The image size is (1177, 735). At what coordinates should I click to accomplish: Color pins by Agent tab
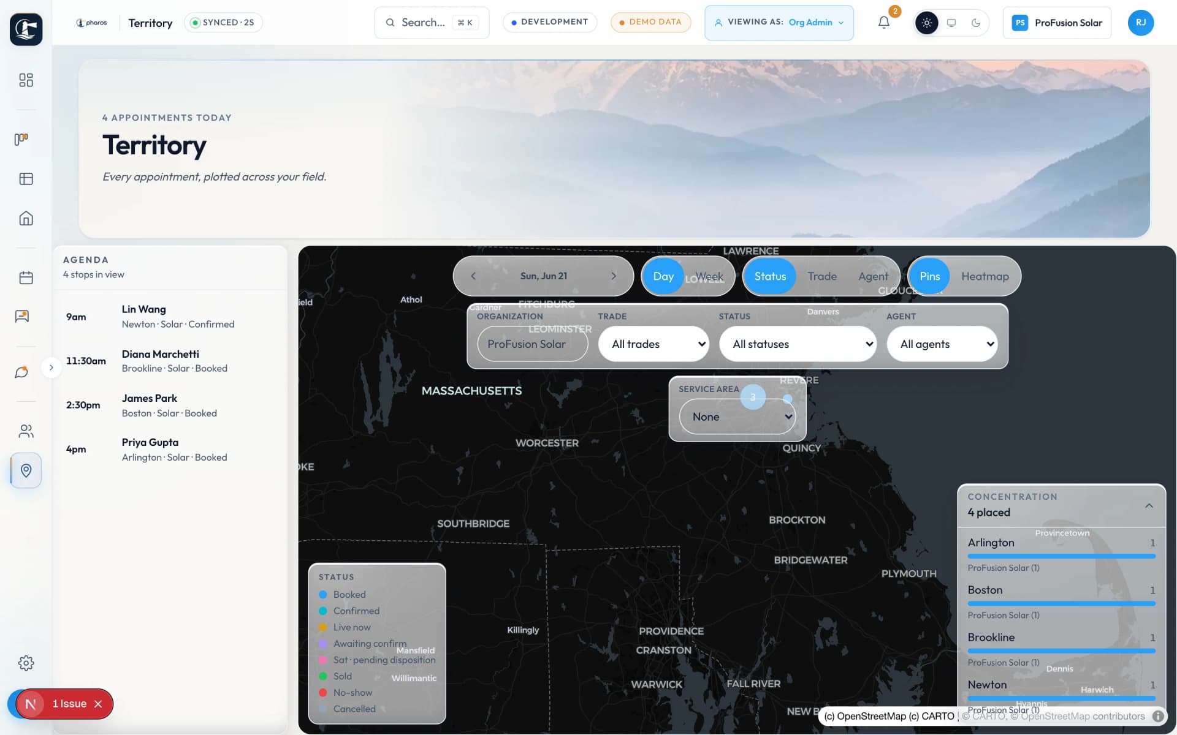[x=873, y=276]
